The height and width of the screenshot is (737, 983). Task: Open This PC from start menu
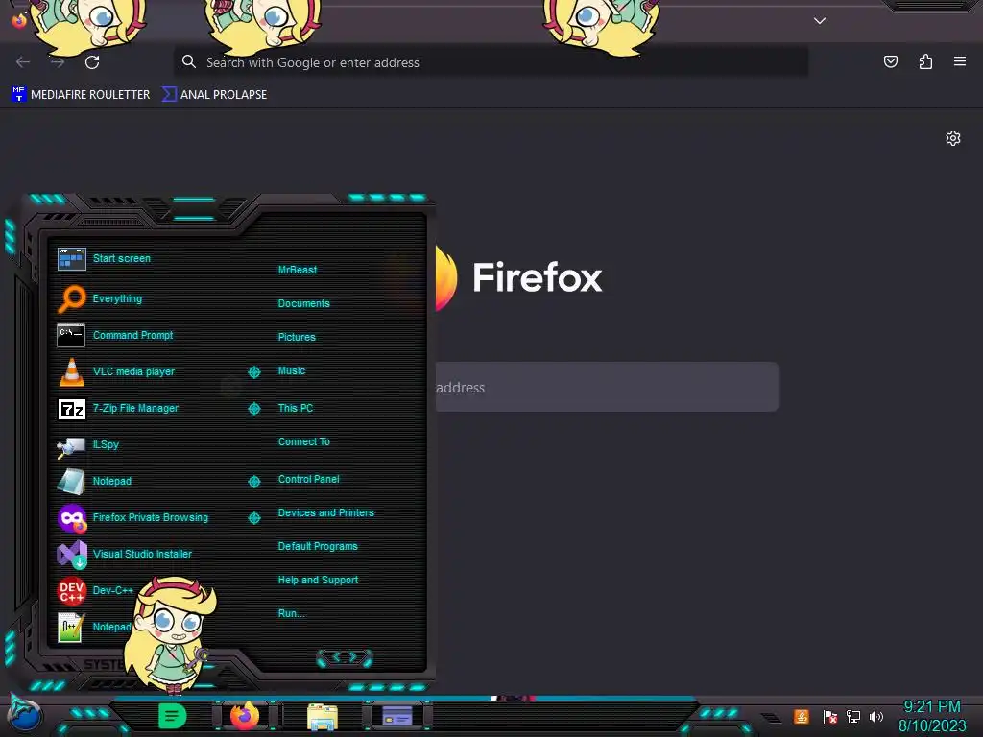pyautogui.click(x=296, y=408)
